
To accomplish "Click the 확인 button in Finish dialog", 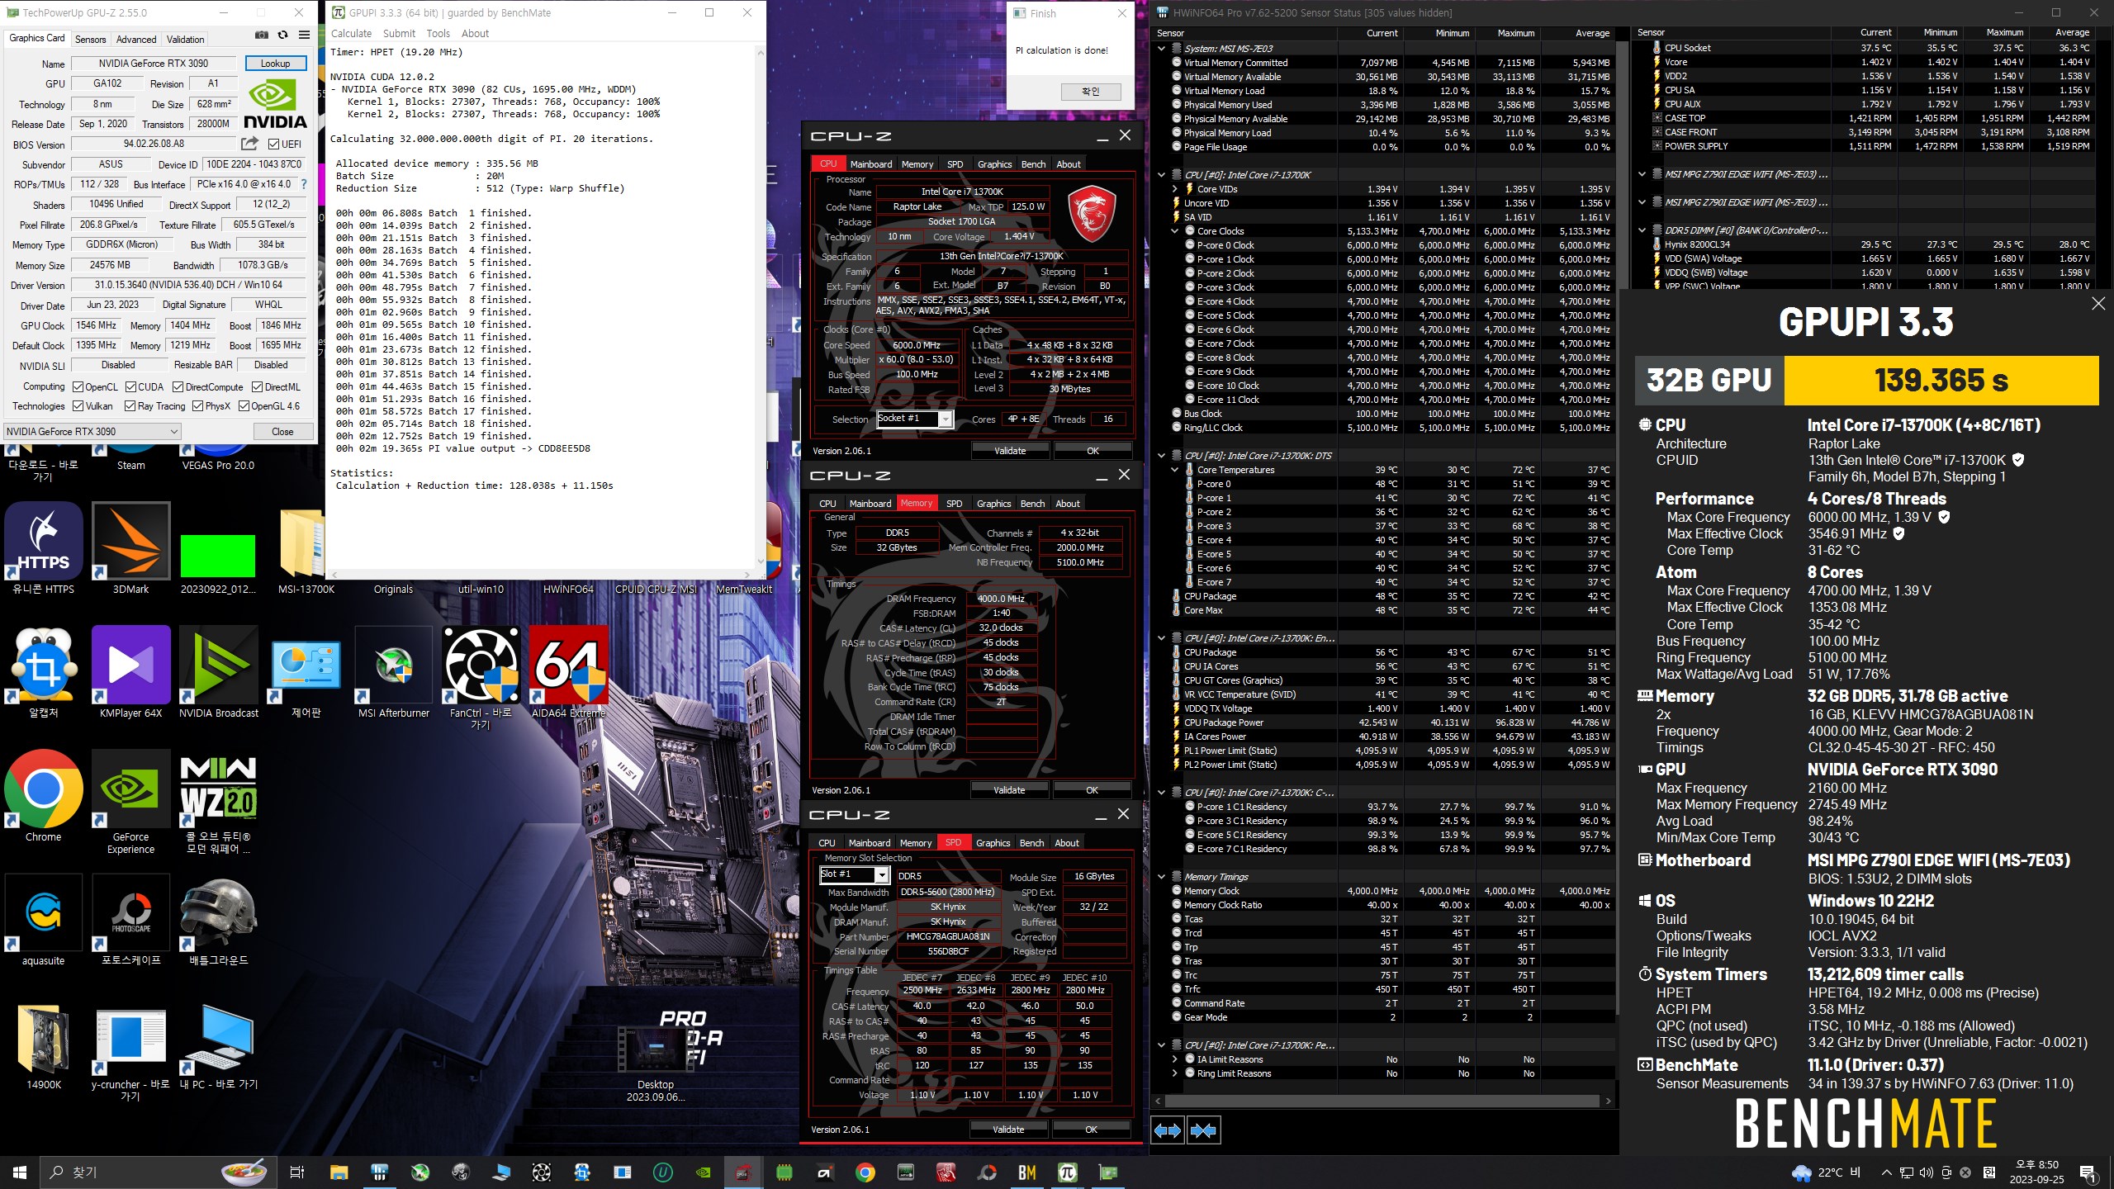I will [1091, 92].
